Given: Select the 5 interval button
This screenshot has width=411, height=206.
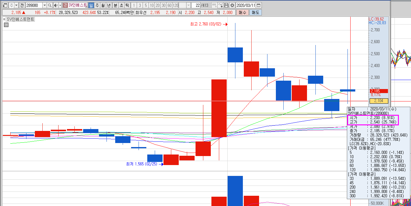Looking at the screenshot, I should [146, 5].
